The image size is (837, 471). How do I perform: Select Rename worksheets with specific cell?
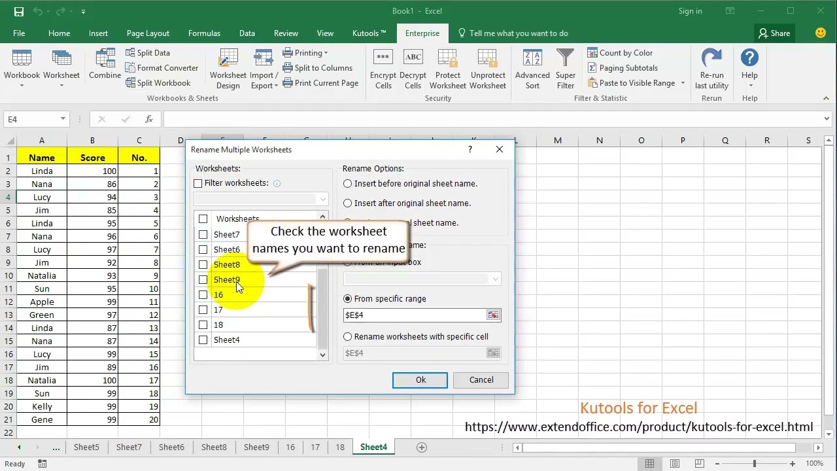pos(347,337)
